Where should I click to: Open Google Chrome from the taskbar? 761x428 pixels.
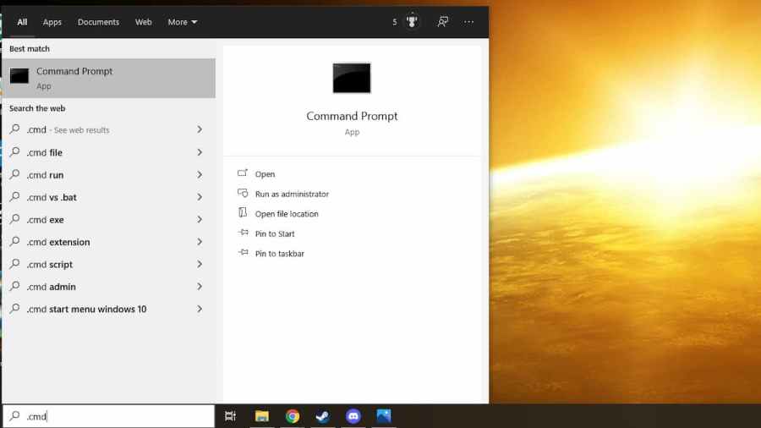293,416
